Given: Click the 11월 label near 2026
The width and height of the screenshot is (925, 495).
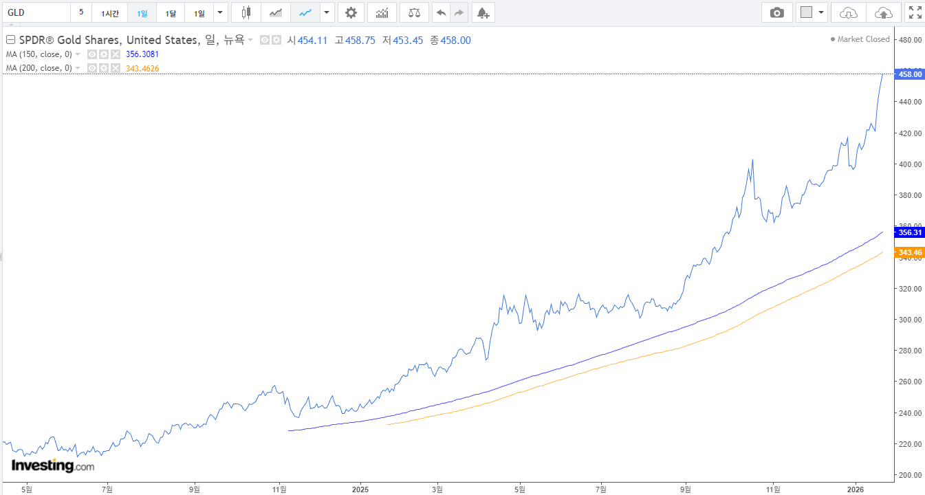Looking at the screenshot, I should tap(773, 489).
